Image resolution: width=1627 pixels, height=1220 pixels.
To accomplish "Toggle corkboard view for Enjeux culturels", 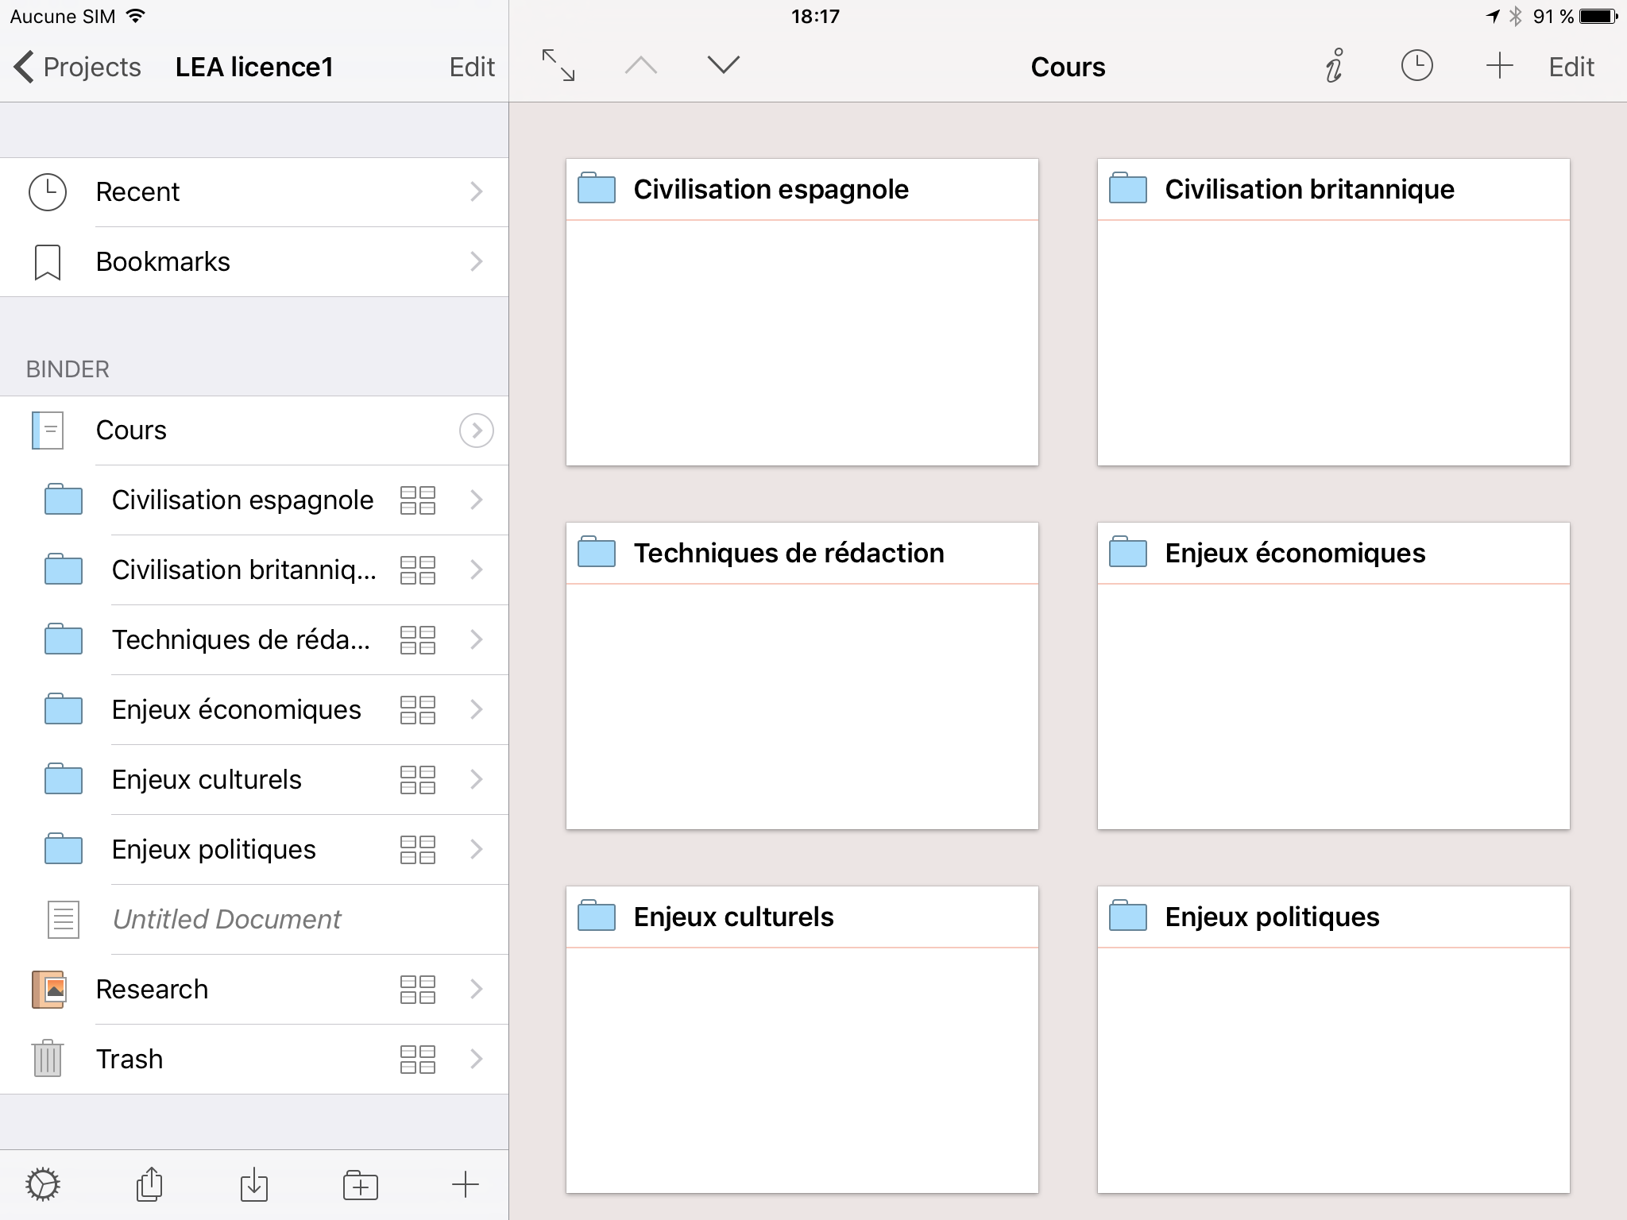I will click(x=418, y=780).
